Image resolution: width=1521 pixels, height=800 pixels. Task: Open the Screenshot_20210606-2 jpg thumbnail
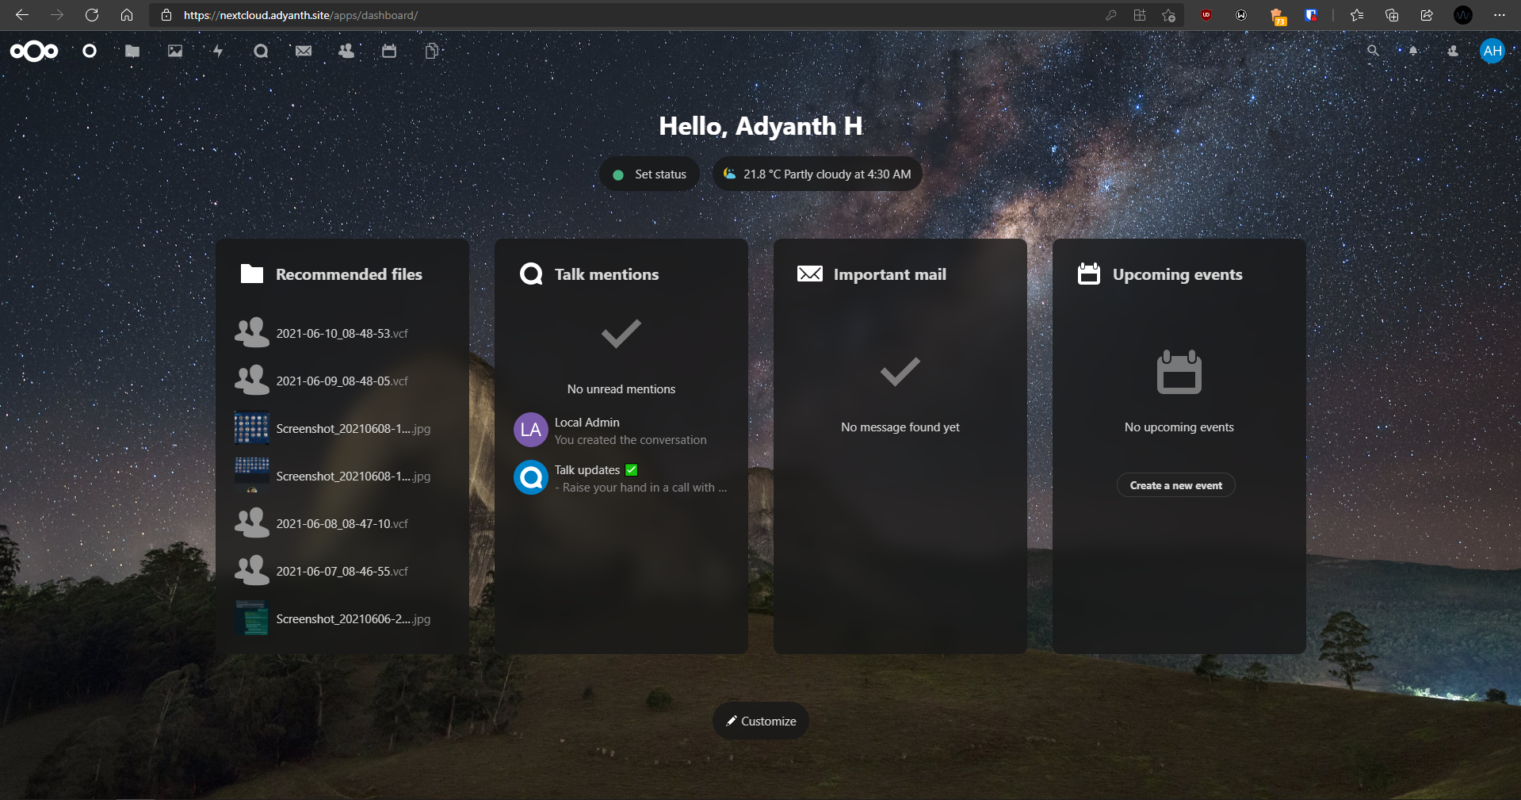(x=252, y=618)
